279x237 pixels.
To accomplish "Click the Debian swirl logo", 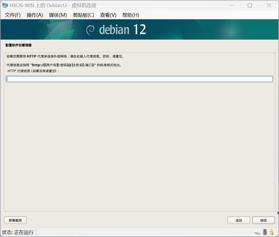I will click(90, 30).
